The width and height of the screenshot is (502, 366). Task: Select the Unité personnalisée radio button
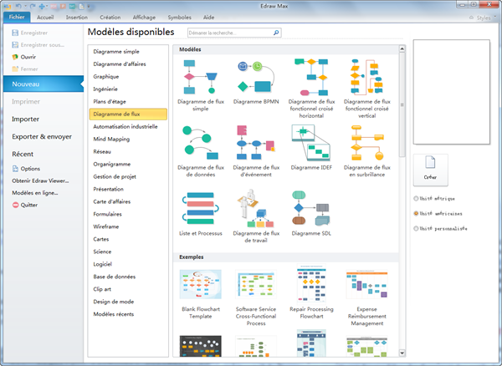pos(416,228)
